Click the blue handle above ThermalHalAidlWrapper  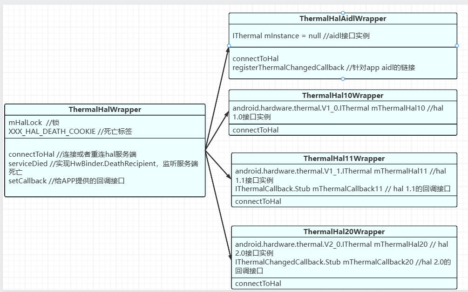343,13
